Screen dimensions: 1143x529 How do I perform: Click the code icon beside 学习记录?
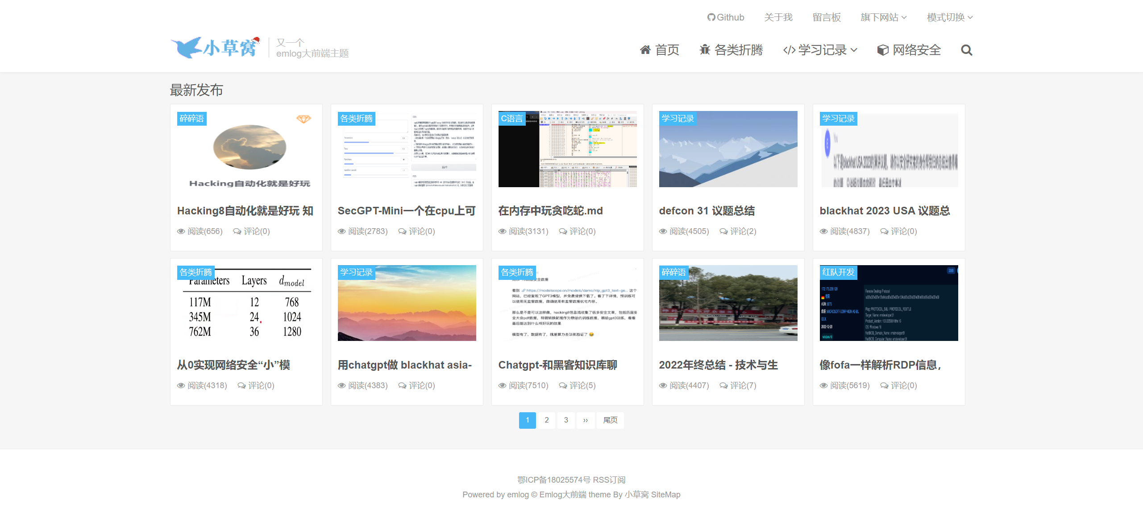click(x=789, y=50)
